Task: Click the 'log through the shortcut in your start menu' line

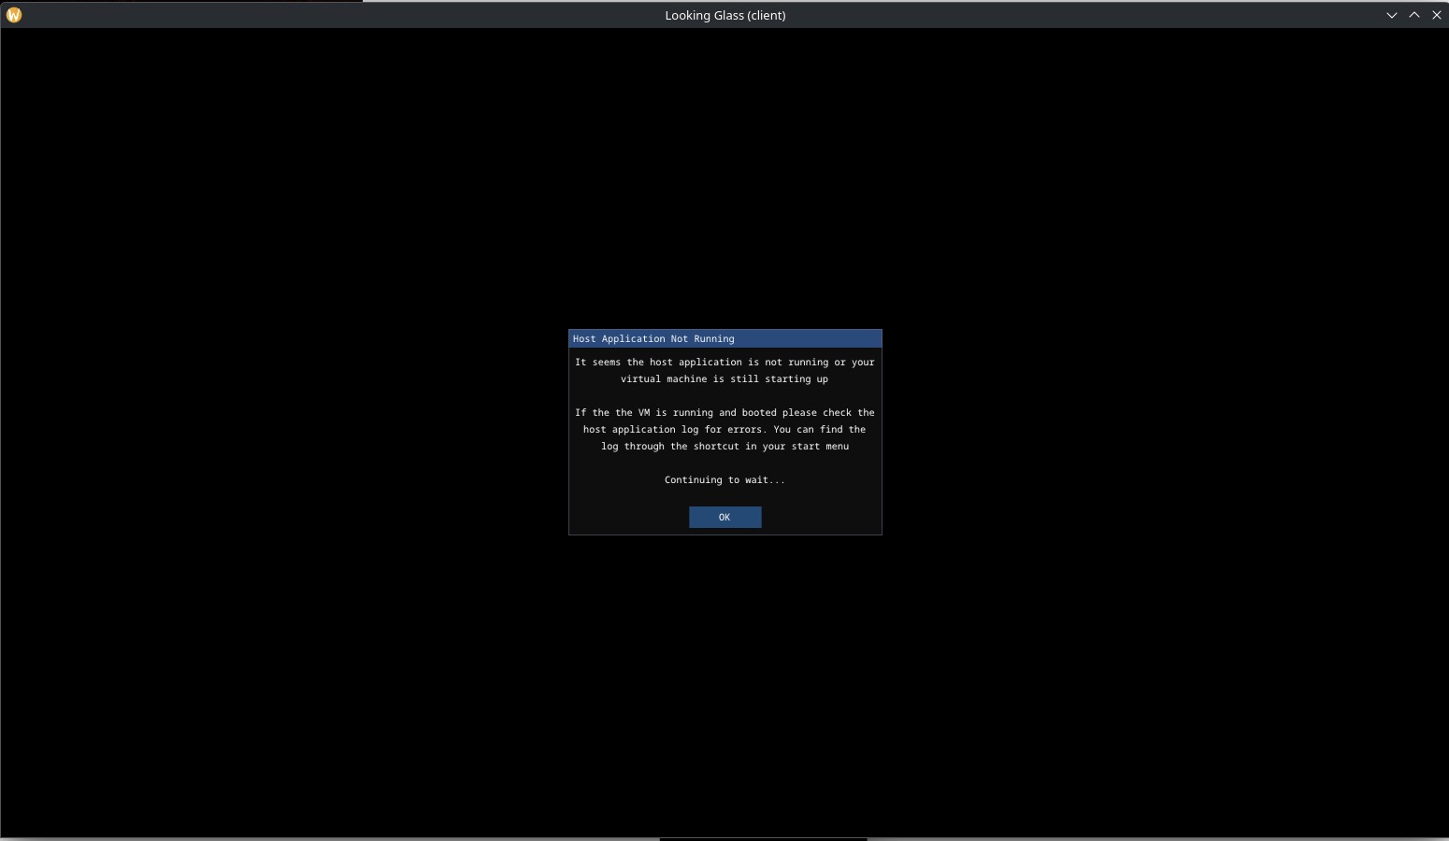Action: click(x=724, y=446)
